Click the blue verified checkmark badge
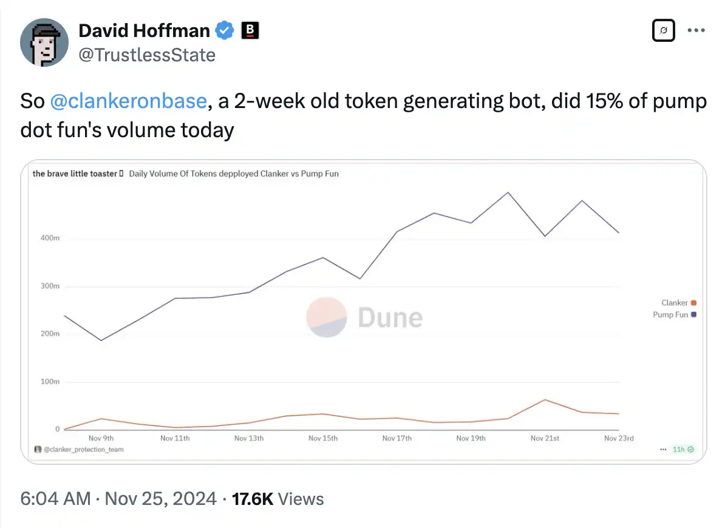The image size is (725, 528). 225,30
